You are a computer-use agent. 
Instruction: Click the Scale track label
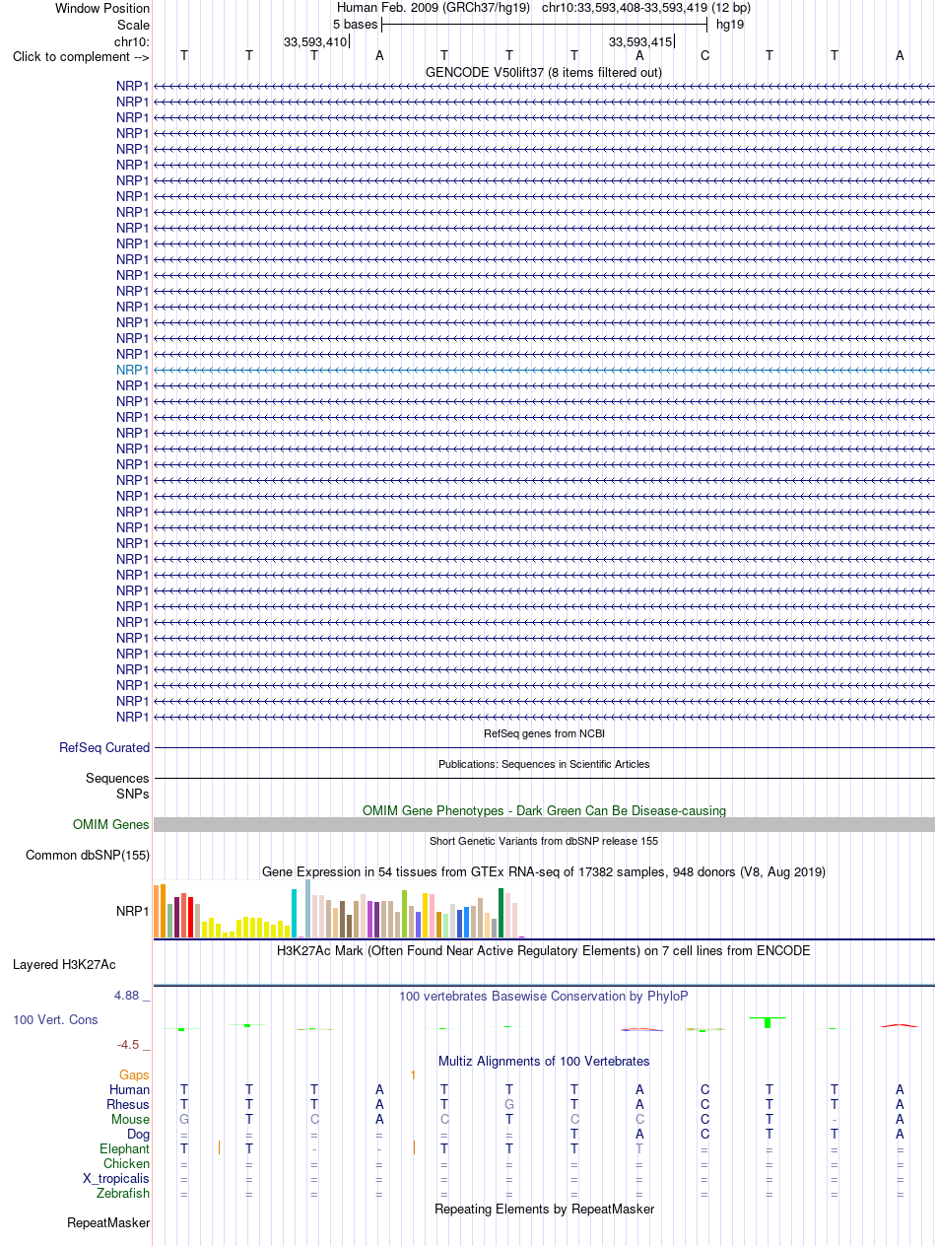click(132, 25)
